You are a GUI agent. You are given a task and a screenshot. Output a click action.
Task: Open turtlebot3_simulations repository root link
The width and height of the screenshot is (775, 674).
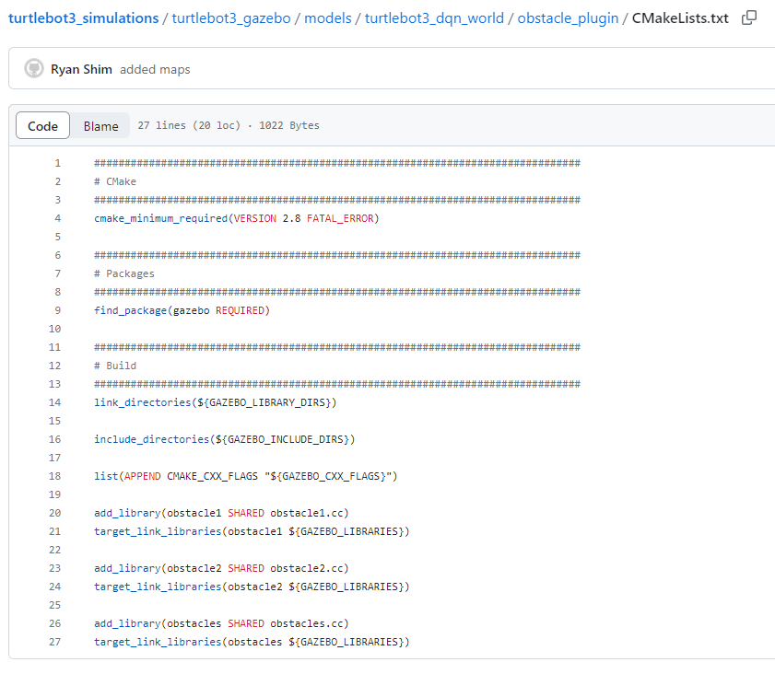(84, 18)
